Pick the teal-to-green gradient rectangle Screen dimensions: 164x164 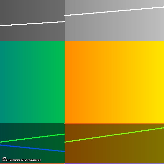click(x=32, y=82)
